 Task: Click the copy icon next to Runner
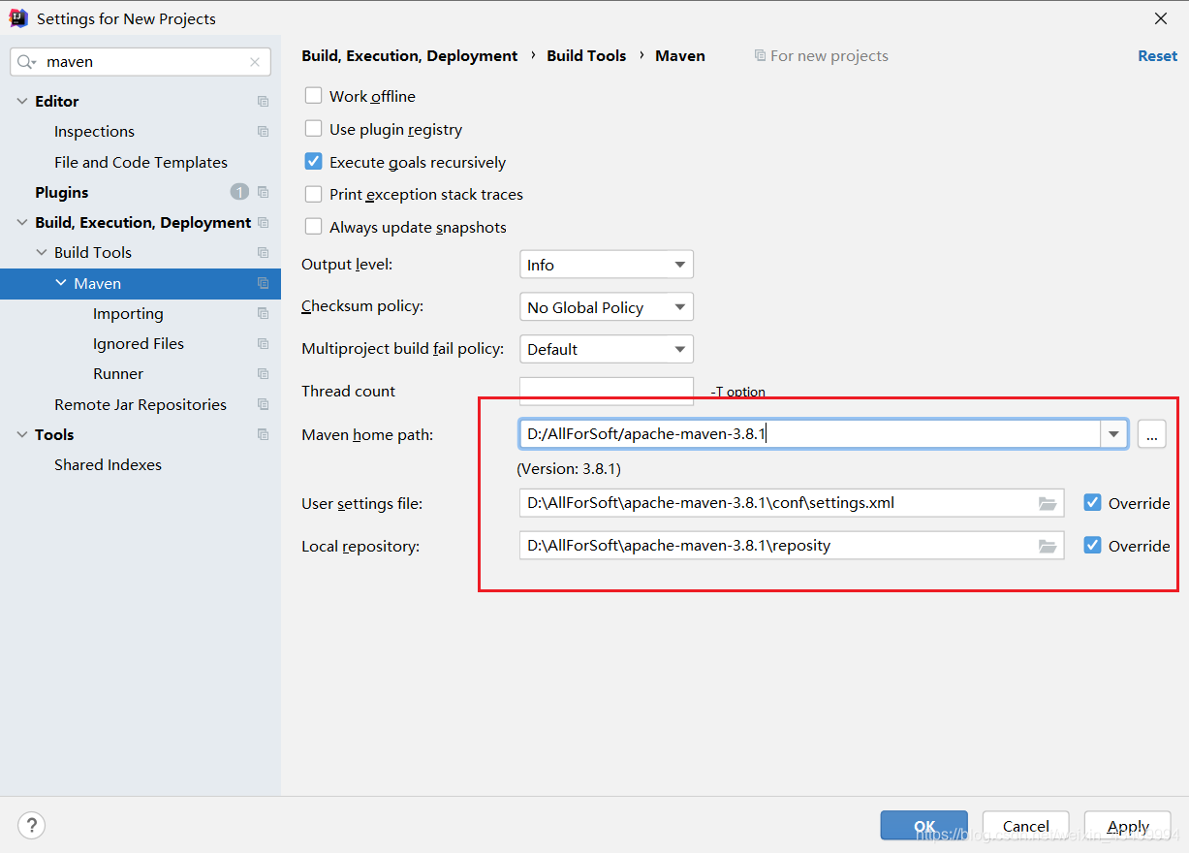click(x=263, y=373)
